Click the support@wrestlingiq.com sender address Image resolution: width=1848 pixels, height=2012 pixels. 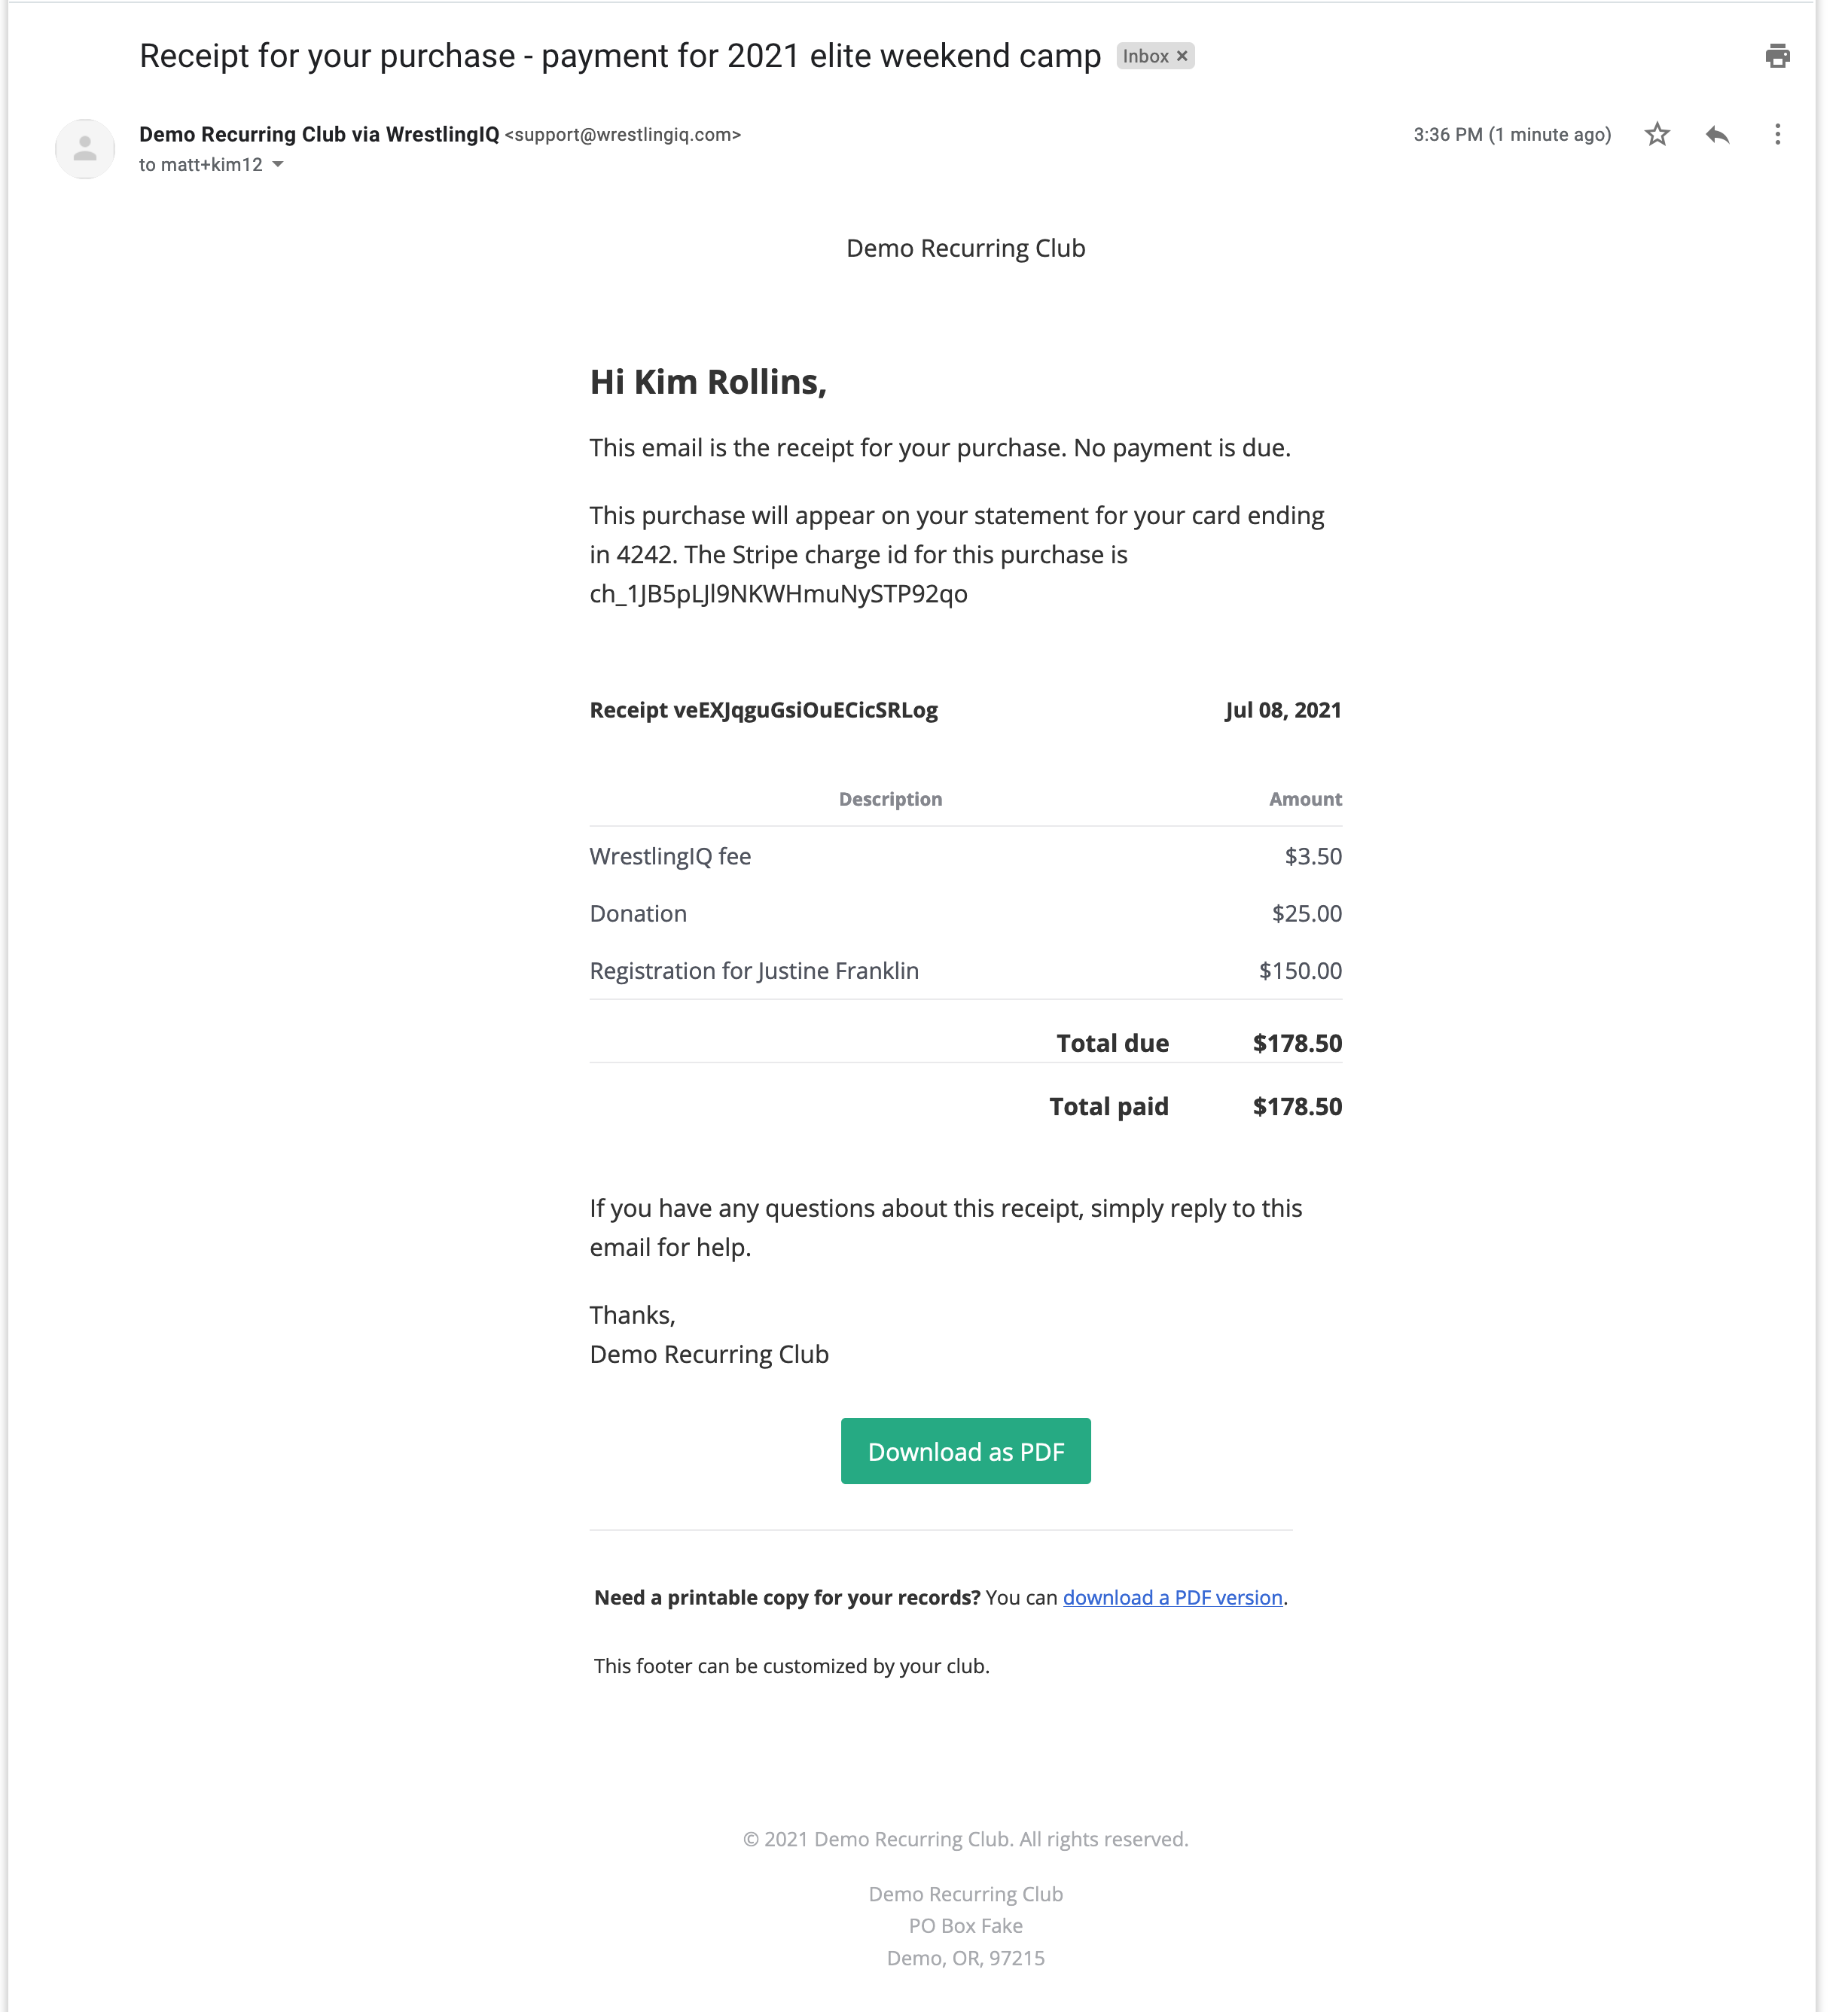pos(622,134)
